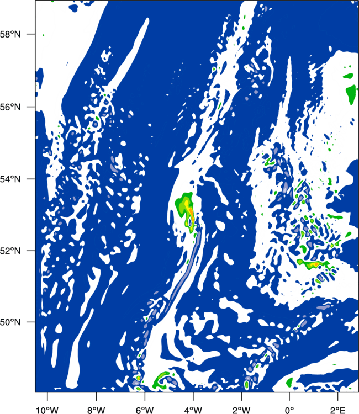Click the 10°W longitude label

pos(47,410)
